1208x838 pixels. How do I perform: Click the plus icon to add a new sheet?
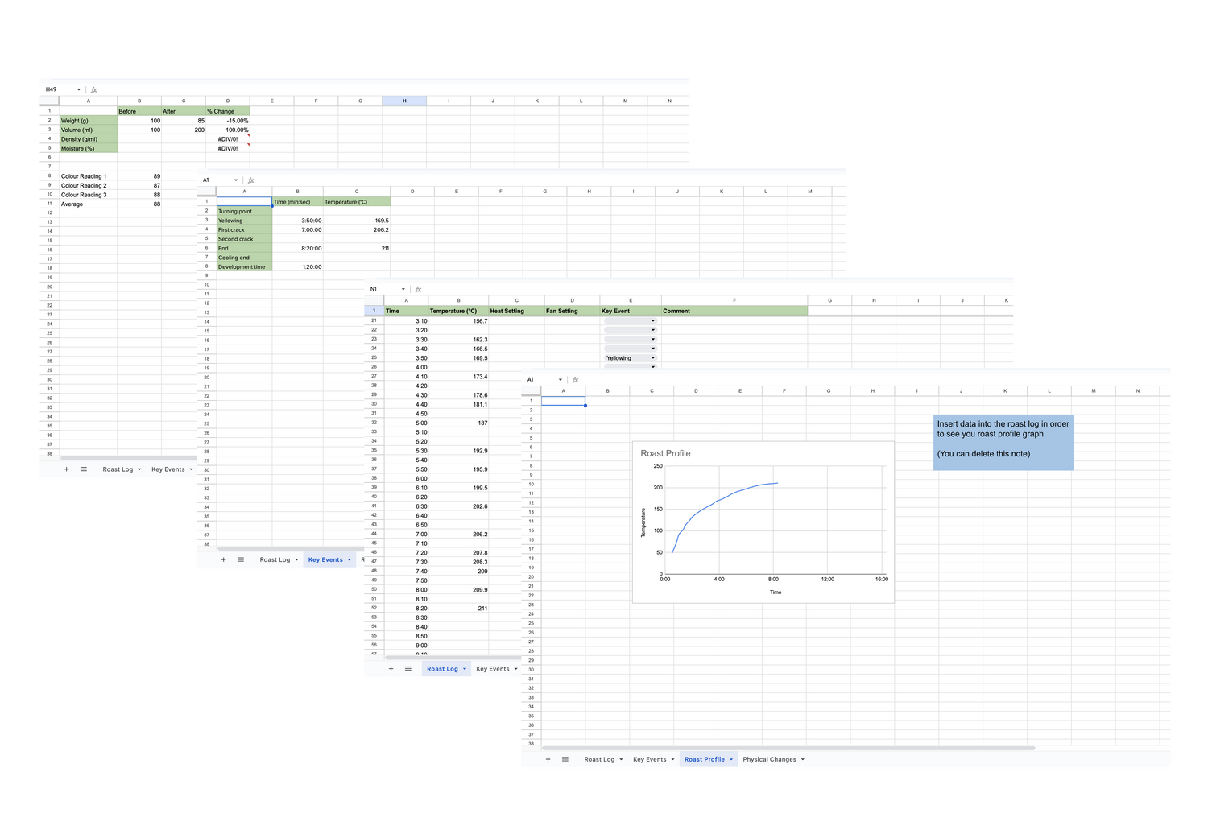pyautogui.click(x=67, y=469)
